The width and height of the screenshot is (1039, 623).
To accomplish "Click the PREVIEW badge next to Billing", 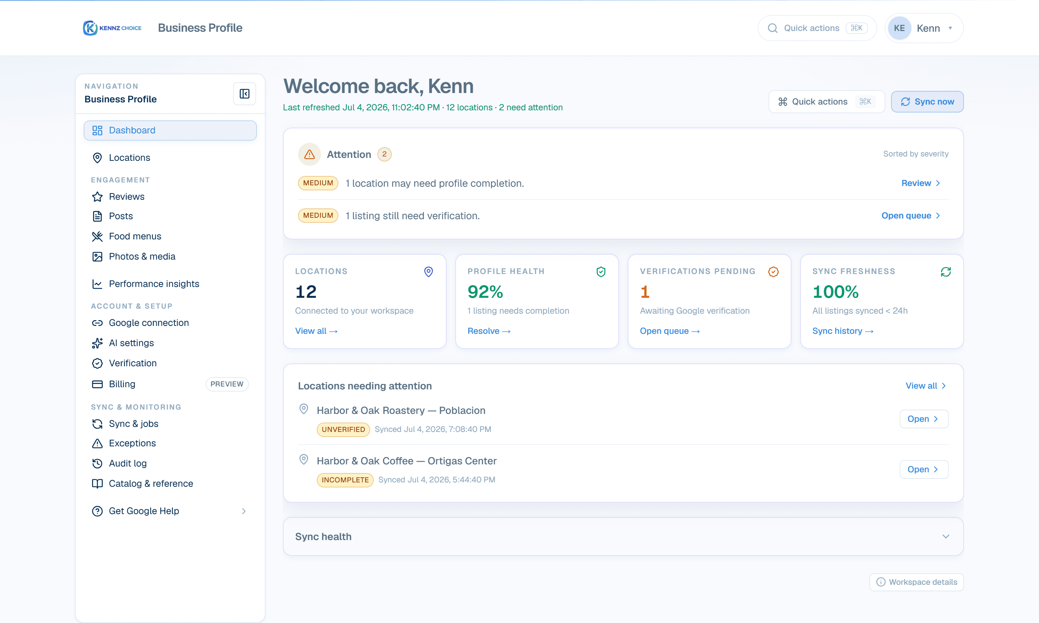I will tap(227, 384).
